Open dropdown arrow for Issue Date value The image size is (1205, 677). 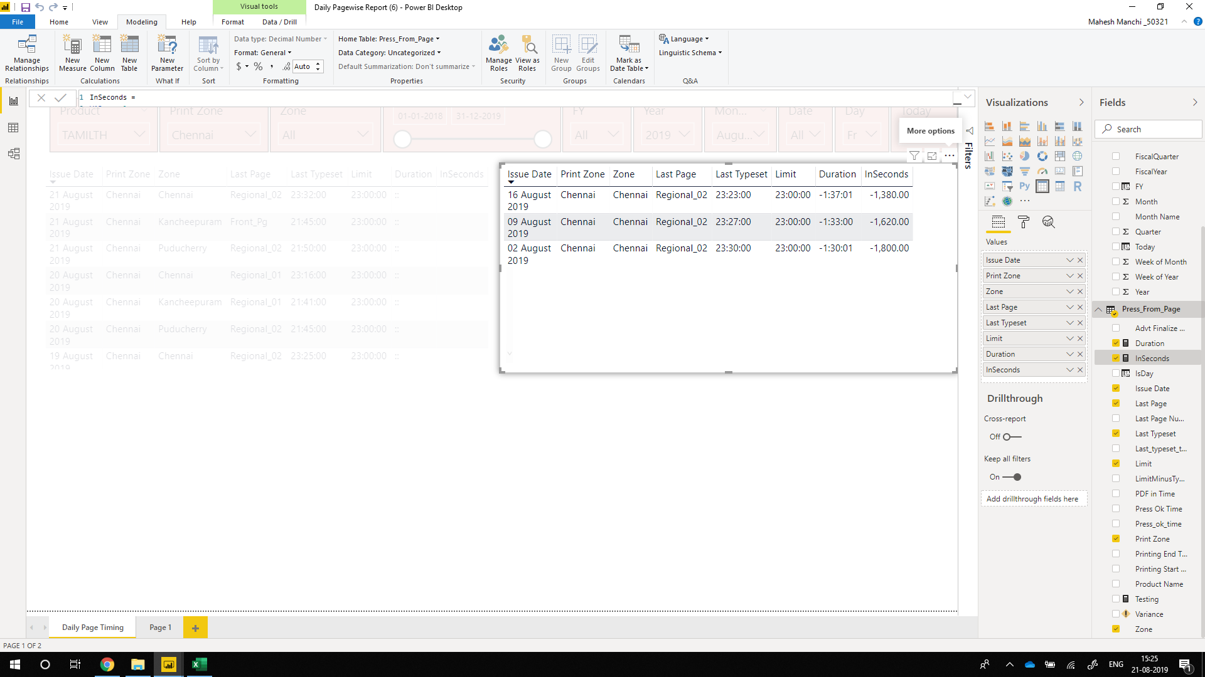coord(1070,260)
